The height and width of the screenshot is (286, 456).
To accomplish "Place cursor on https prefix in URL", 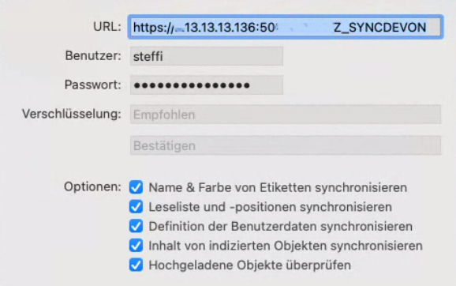I will 149,28.
